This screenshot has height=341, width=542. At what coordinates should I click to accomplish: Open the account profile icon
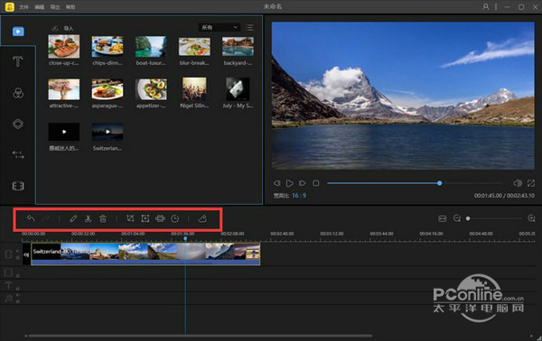[486, 7]
